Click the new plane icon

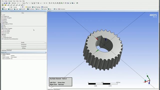[11, 7]
